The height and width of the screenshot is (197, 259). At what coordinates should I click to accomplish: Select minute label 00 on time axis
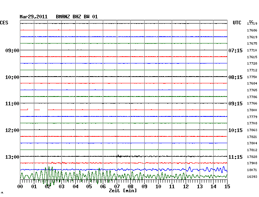[x=20, y=187]
